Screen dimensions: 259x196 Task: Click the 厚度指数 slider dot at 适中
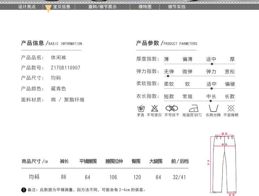pyautogui.click(x=212, y=64)
